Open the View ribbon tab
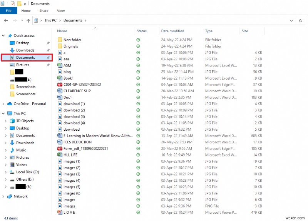The image size is (308, 221). [61, 11]
